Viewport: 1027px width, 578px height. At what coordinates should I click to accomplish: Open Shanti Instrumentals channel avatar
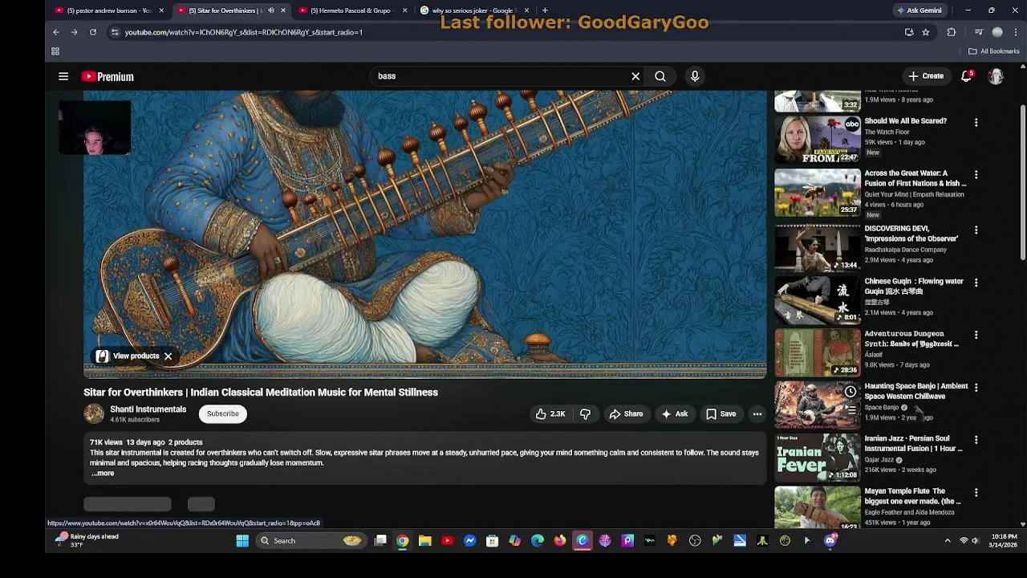click(x=94, y=413)
